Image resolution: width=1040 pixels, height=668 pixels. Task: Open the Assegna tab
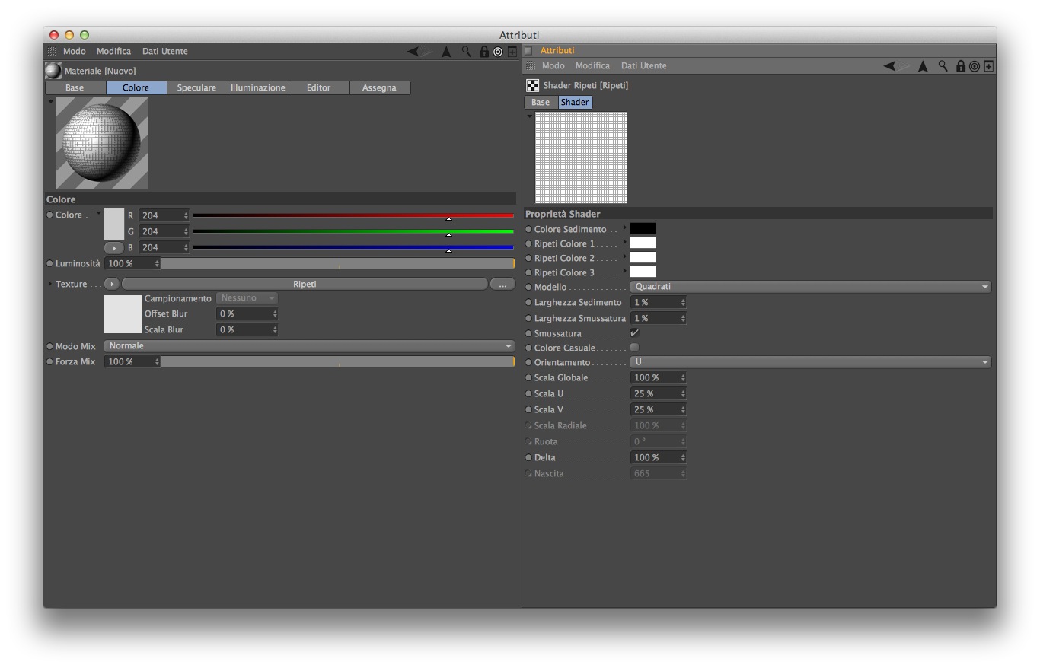pos(379,88)
